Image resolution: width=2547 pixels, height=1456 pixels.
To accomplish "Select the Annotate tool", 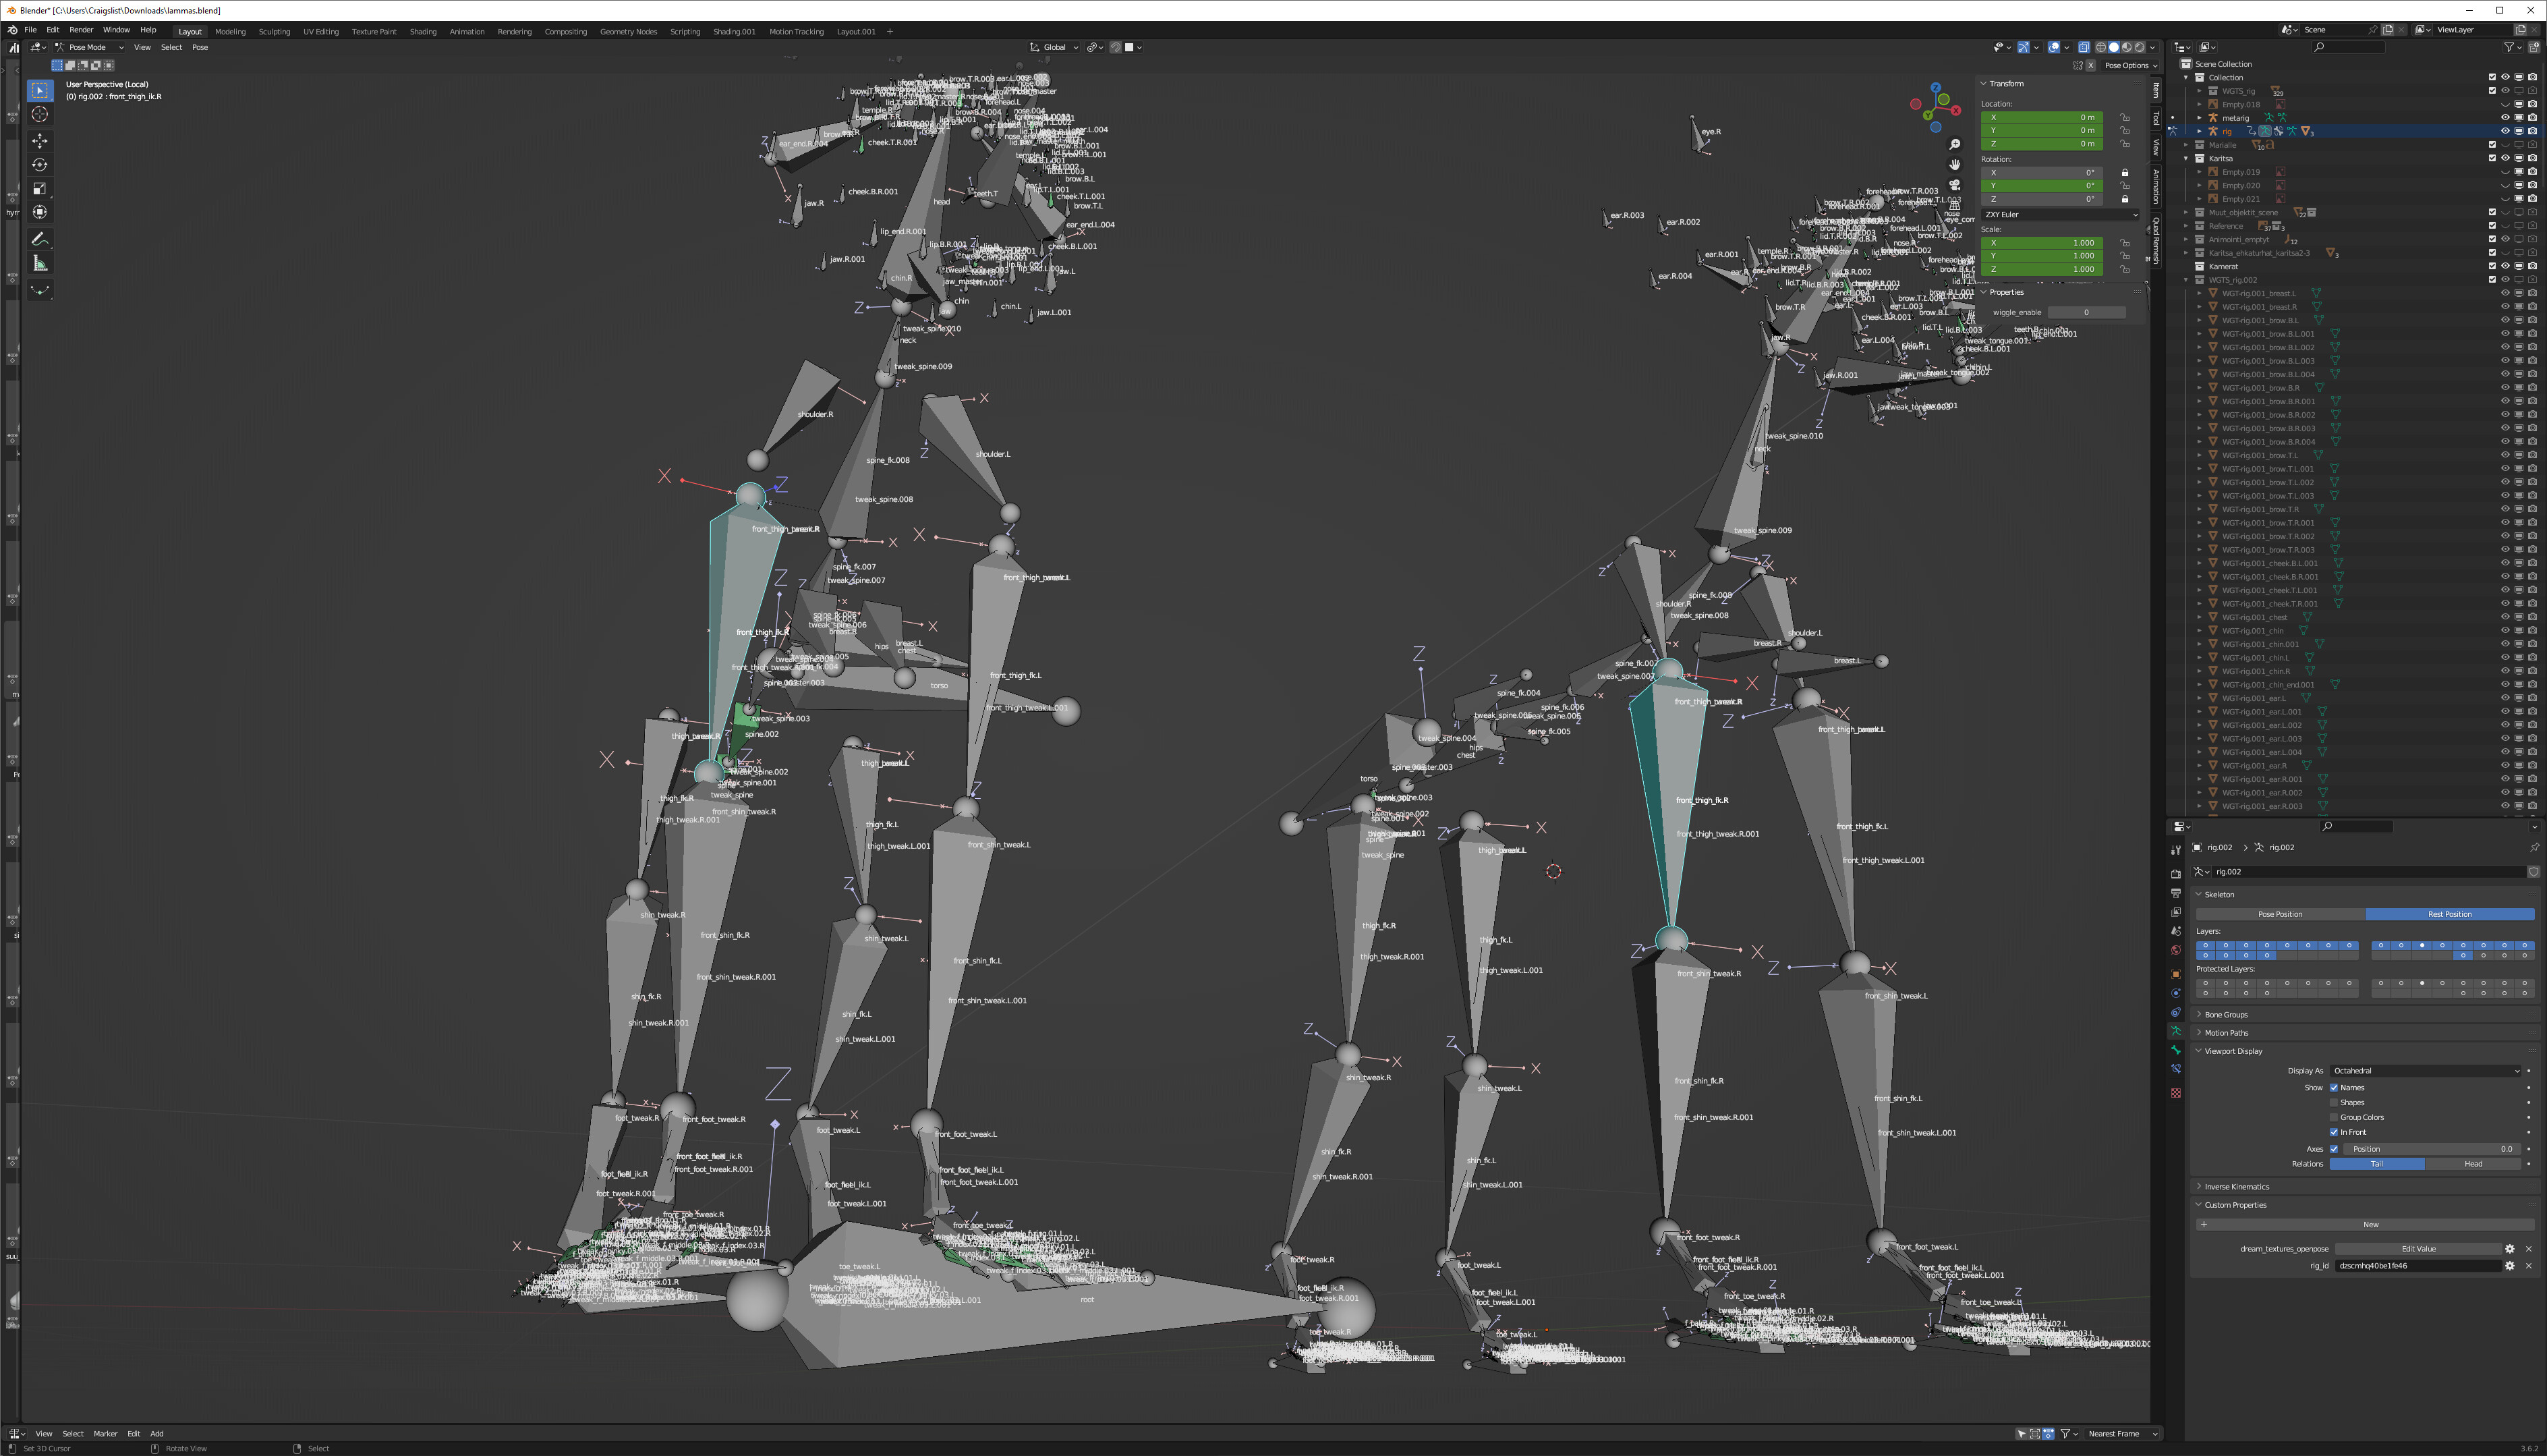I will point(40,239).
